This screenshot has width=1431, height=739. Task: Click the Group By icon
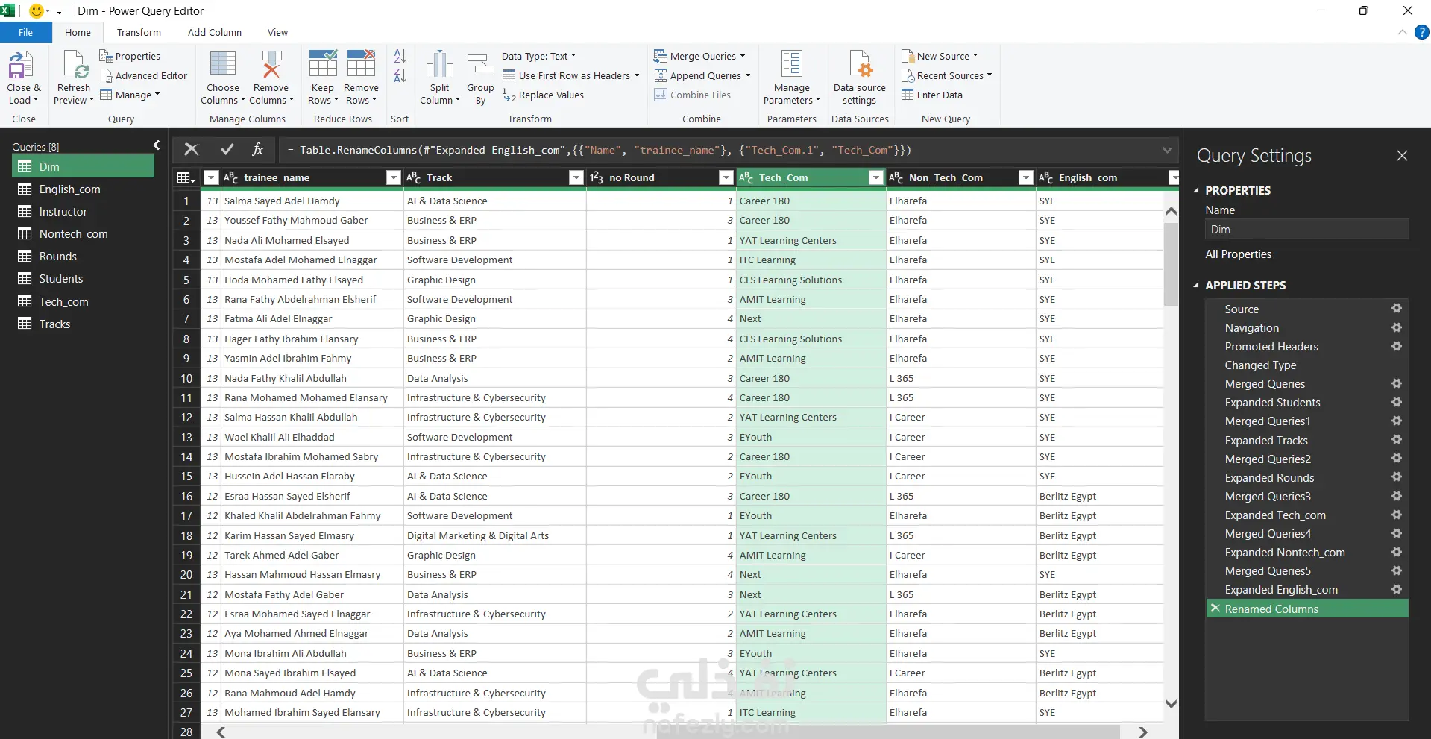tap(480, 64)
